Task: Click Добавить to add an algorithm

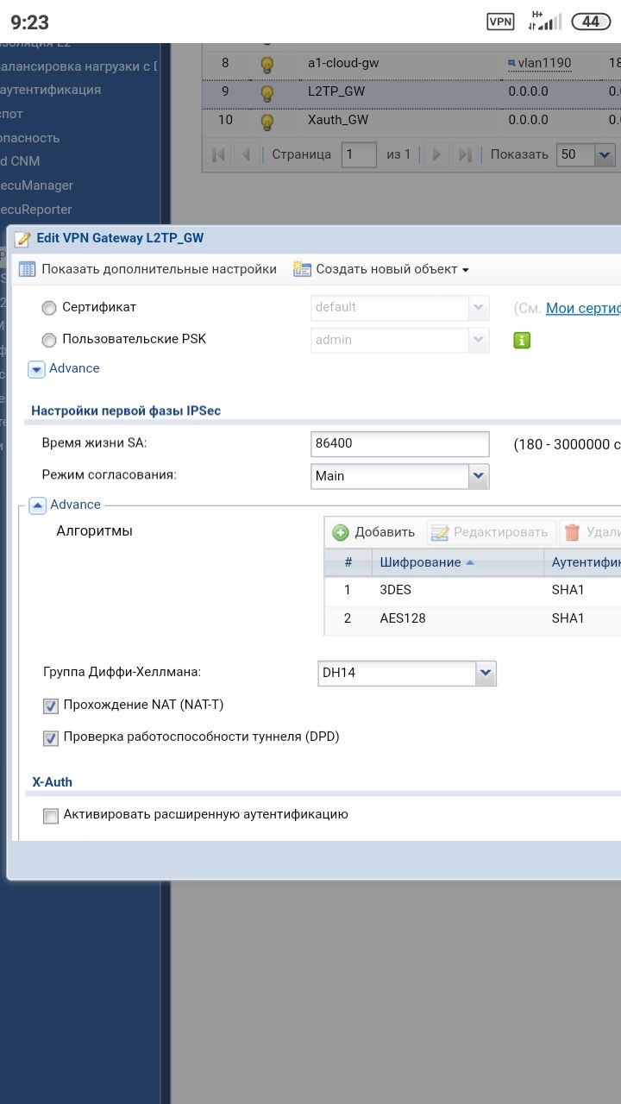Action: click(374, 532)
